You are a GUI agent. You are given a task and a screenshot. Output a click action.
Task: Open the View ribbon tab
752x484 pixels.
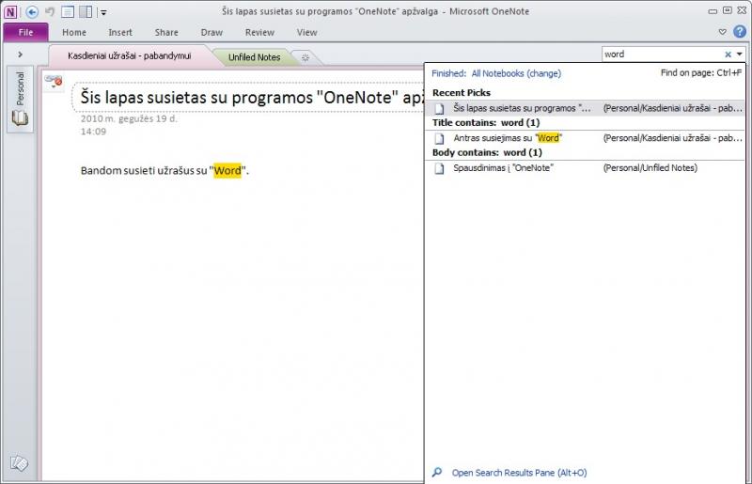click(306, 32)
